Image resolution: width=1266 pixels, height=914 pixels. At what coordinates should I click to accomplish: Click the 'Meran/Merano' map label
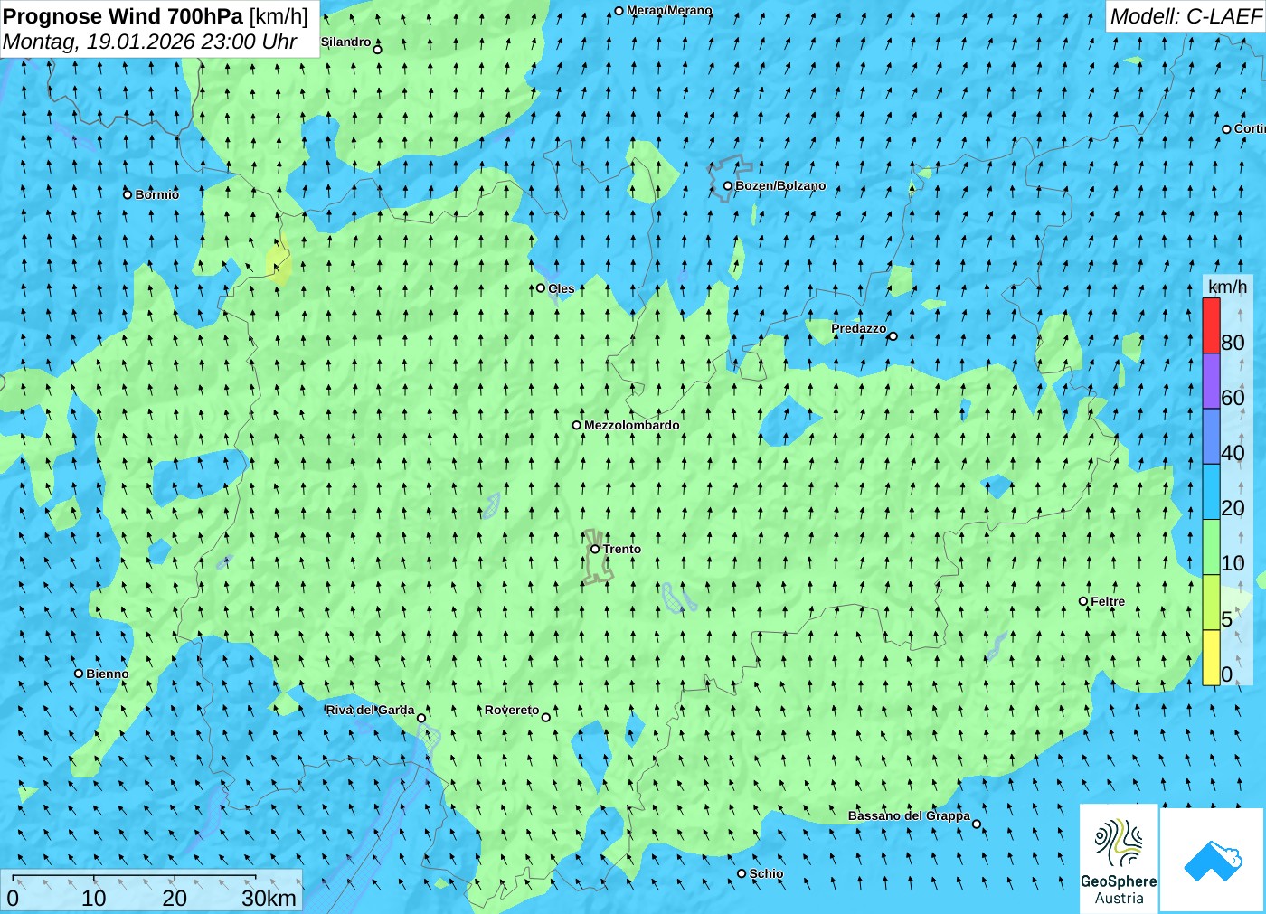tap(669, 11)
